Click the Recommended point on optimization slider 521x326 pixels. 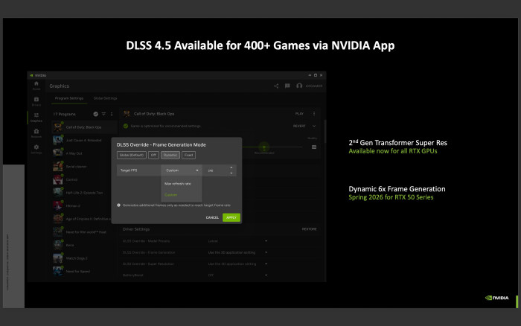point(264,147)
